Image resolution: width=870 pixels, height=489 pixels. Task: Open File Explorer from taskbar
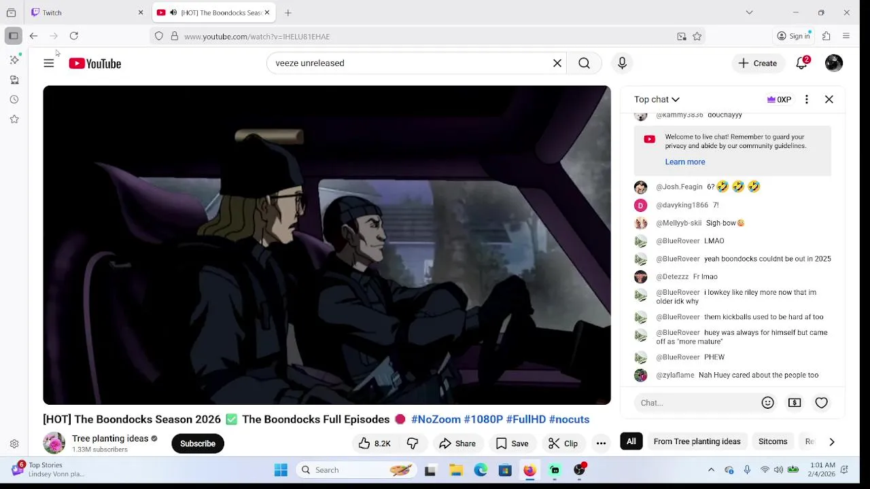(456, 470)
